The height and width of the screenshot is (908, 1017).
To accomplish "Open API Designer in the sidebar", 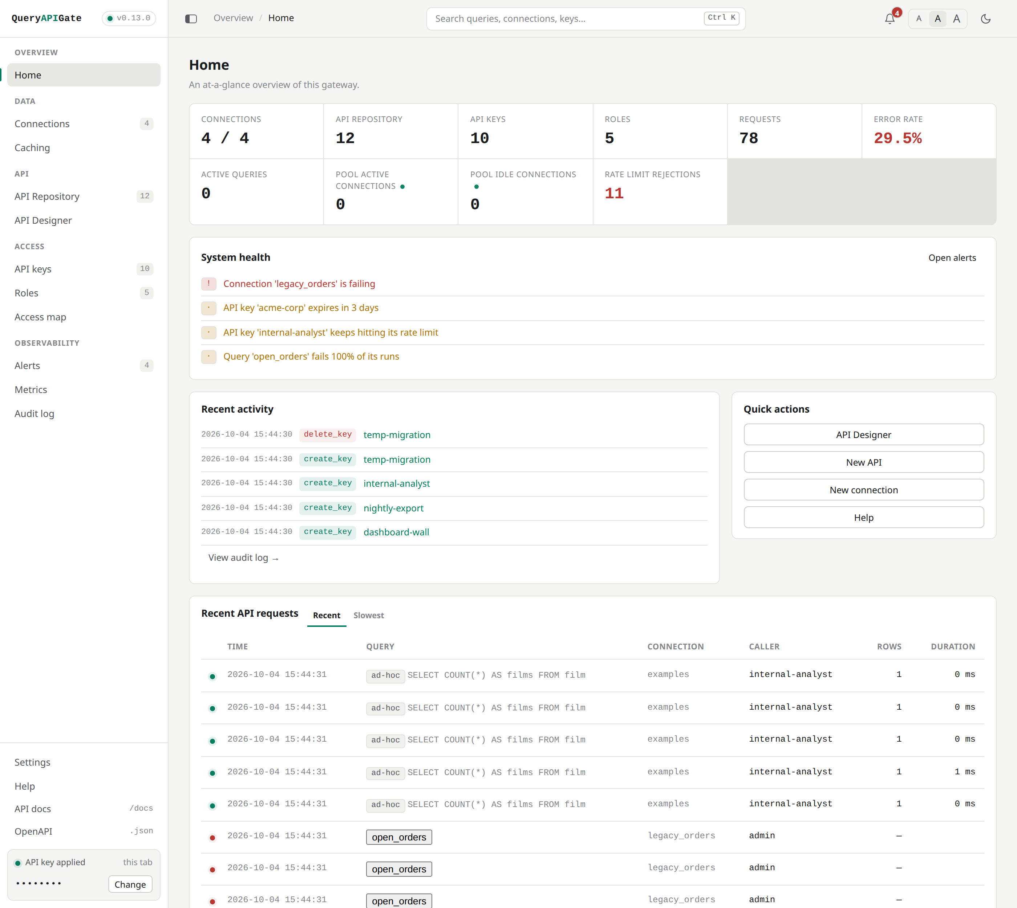I will click(84, 220).
